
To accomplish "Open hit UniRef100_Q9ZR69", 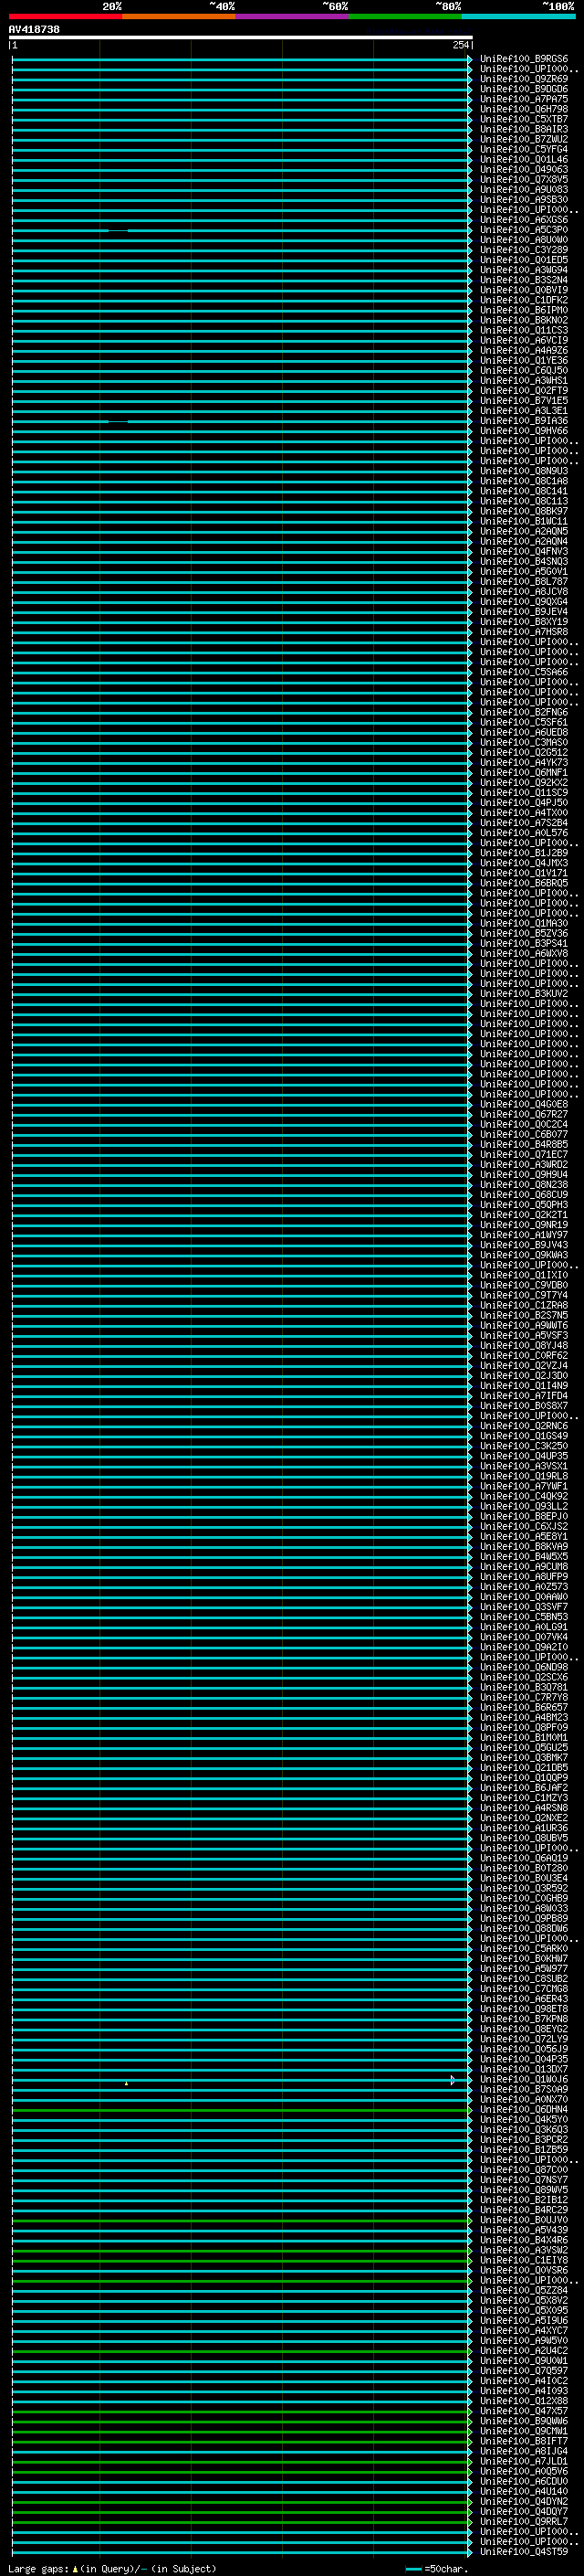I will pyautogui.click(x=523, y=79).
